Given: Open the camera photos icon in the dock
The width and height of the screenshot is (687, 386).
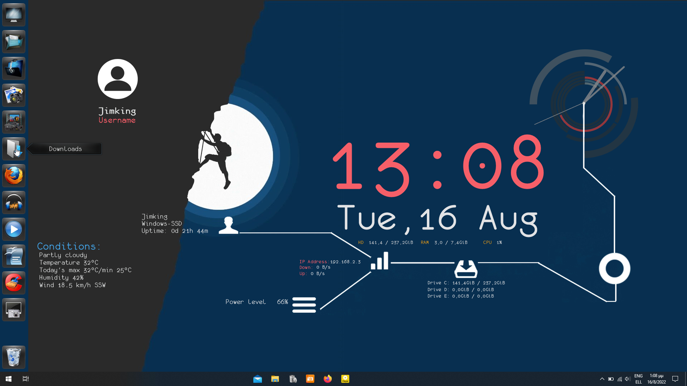Looking at the screenshot, I should point(14,95).
